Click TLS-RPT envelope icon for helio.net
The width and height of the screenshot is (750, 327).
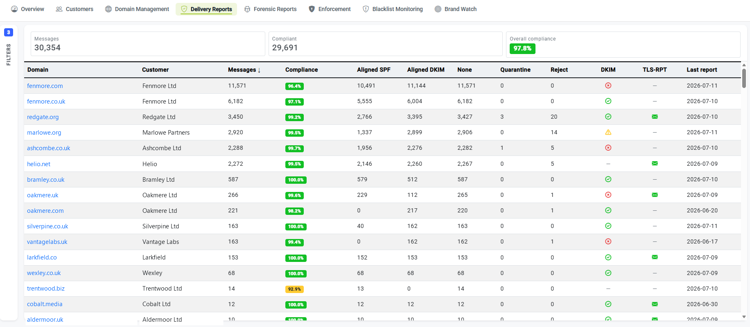coord(655,163)
